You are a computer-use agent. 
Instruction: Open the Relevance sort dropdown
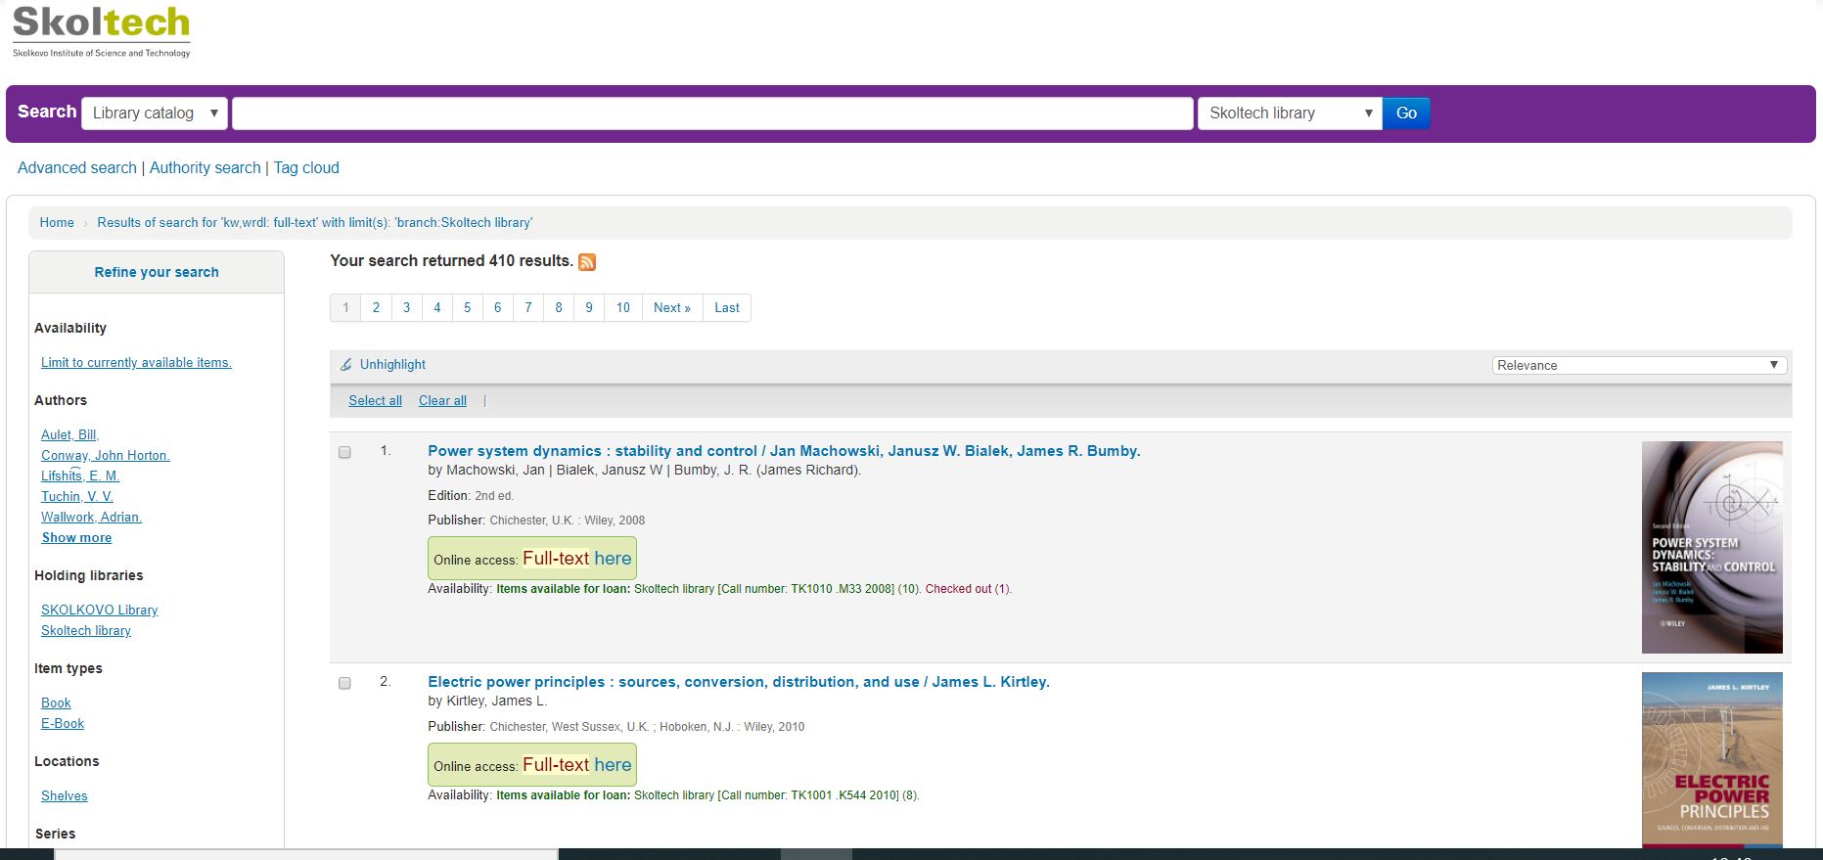(x=1639, y=365)
